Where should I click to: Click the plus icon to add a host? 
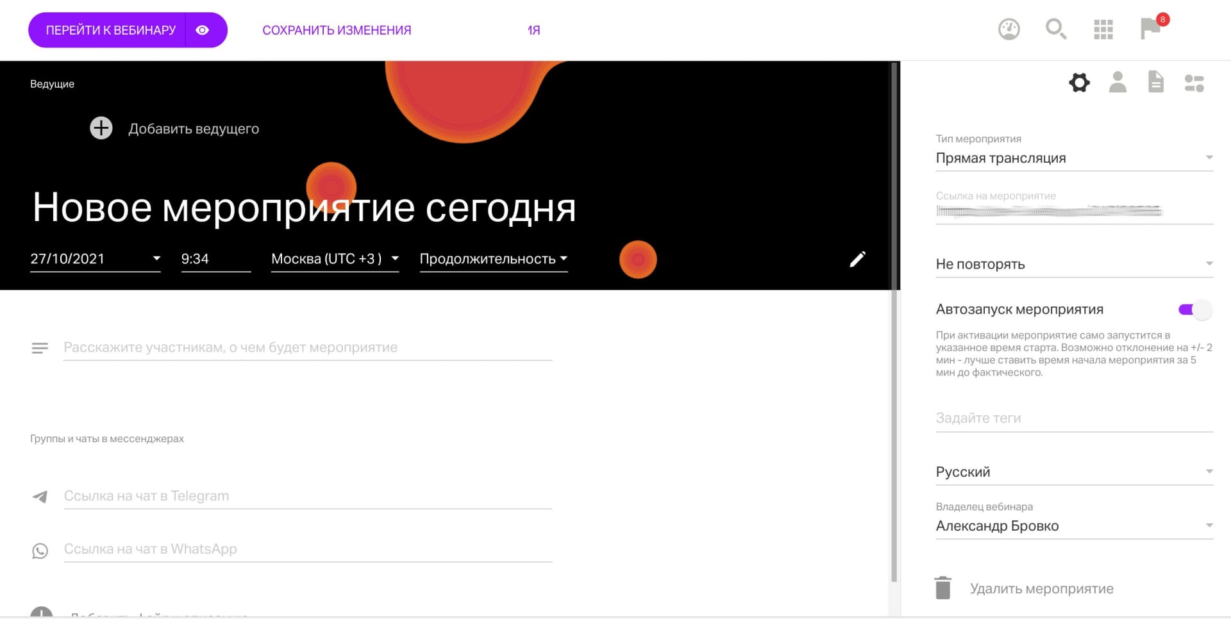tap(101, 128)
